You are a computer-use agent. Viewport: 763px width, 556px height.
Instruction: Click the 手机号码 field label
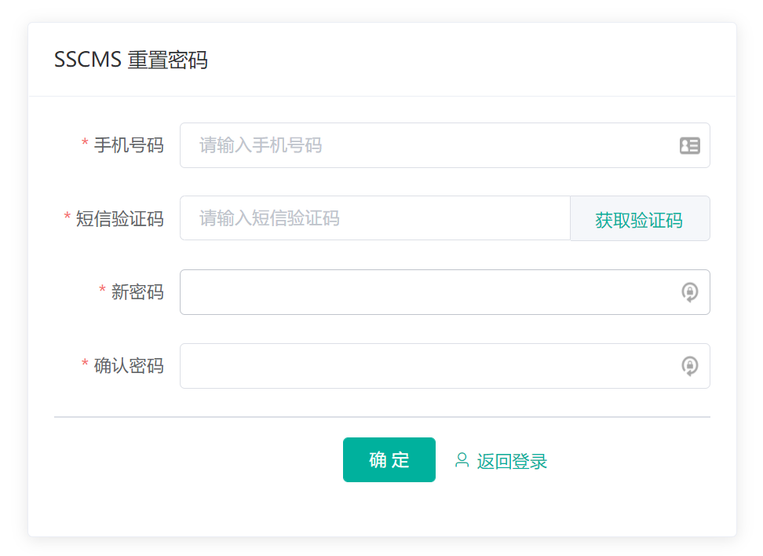coord(129,145)
